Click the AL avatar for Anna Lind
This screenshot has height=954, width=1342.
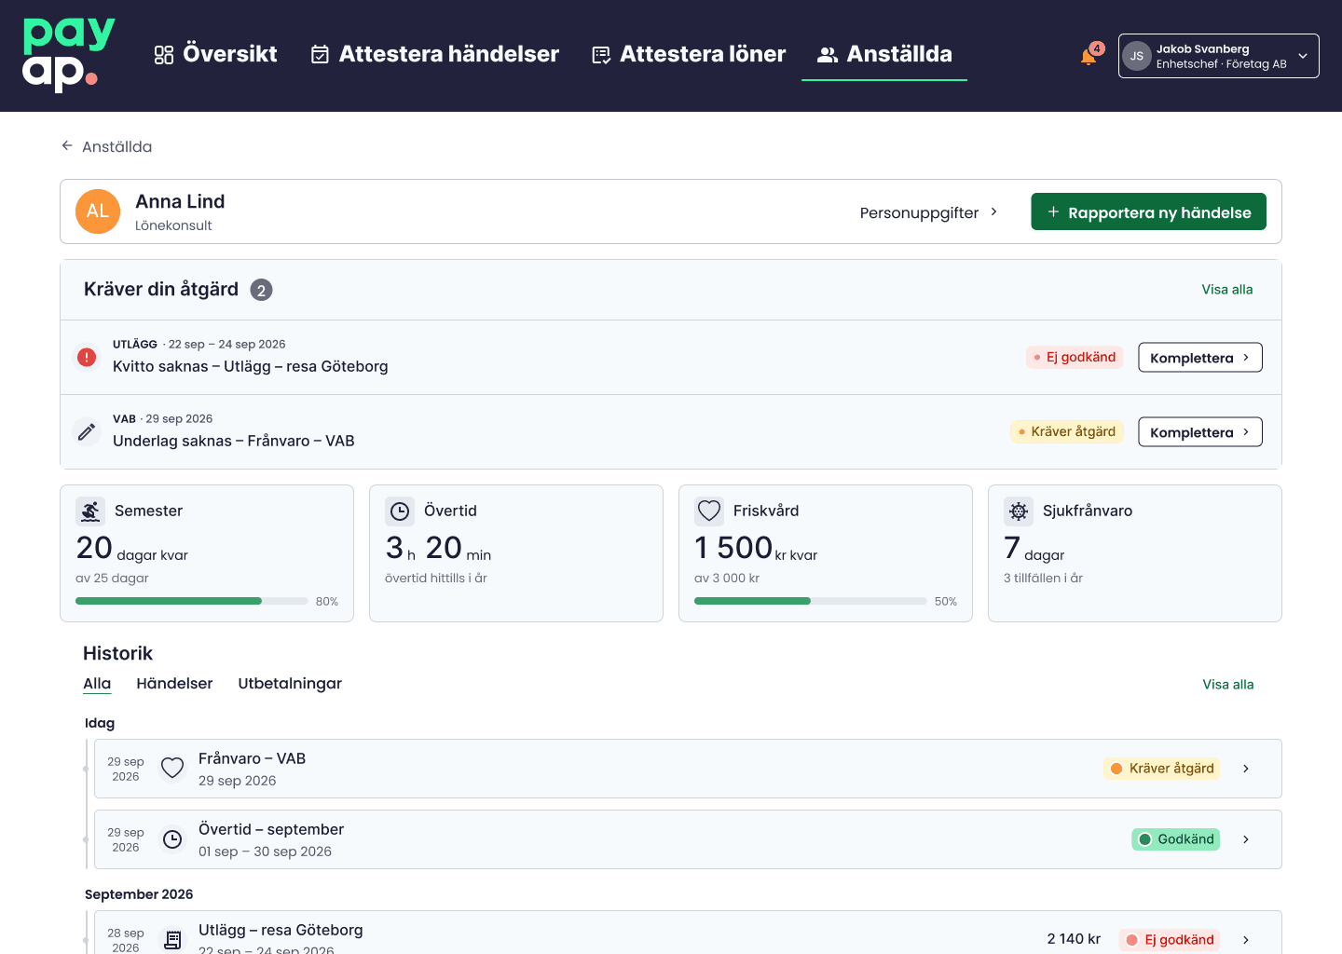(98, 211)
